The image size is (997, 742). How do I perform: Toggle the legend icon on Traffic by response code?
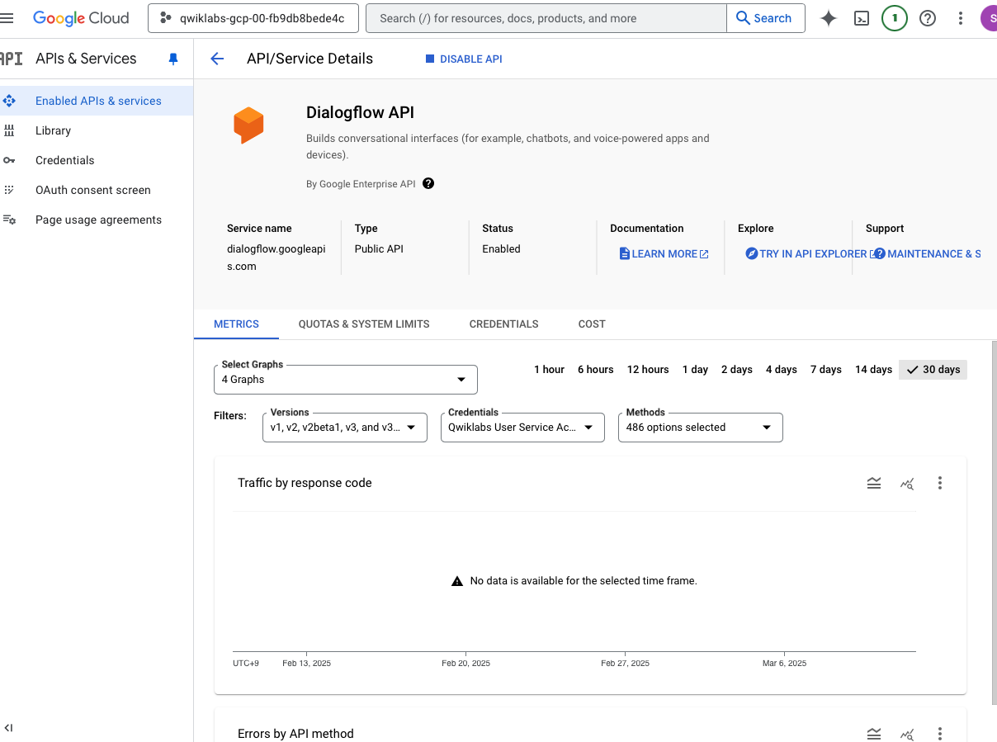[x=874, y=483]
